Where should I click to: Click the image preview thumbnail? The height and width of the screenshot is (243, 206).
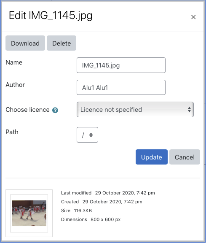[29, 213]
